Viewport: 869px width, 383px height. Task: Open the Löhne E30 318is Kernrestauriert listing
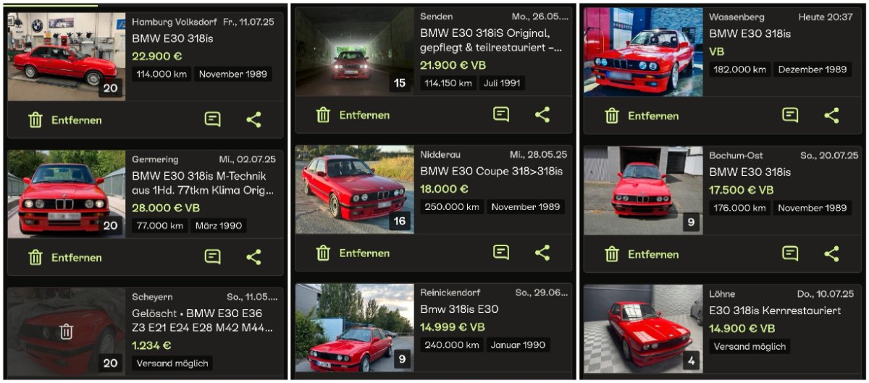click(775, 311)
